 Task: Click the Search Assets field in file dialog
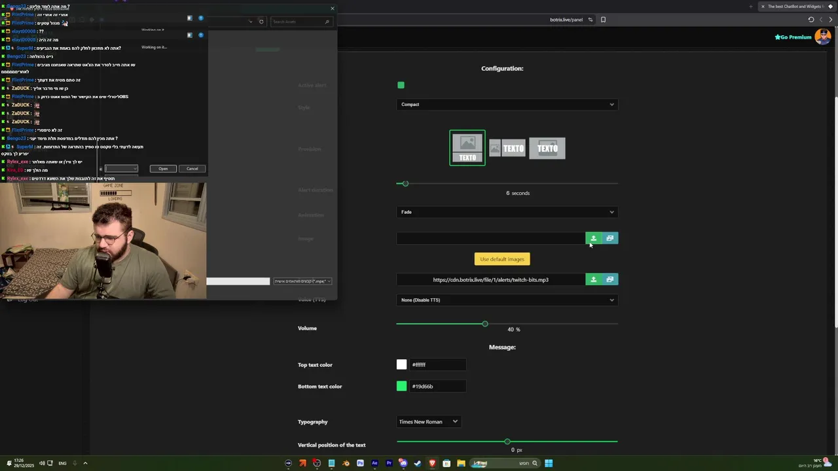pyautogui.click(x=301, y=22)
